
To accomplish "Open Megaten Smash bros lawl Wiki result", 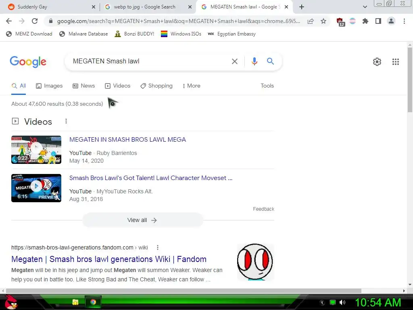I will point(109,259).
